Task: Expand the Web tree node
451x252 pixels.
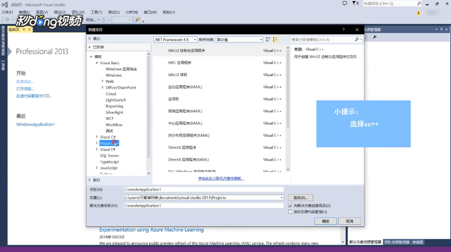Action: coord(102,81)
